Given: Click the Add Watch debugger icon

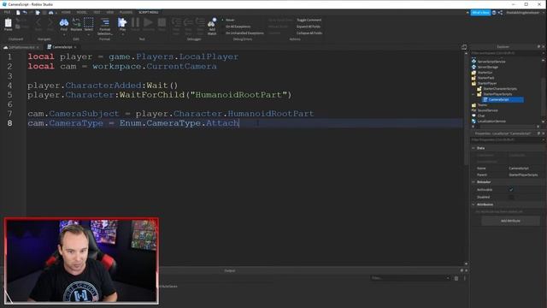Looking at the screenshot, I should coord(212,23).
